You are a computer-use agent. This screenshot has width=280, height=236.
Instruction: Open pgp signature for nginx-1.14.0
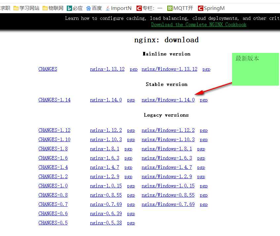click(x=131, y=100)
